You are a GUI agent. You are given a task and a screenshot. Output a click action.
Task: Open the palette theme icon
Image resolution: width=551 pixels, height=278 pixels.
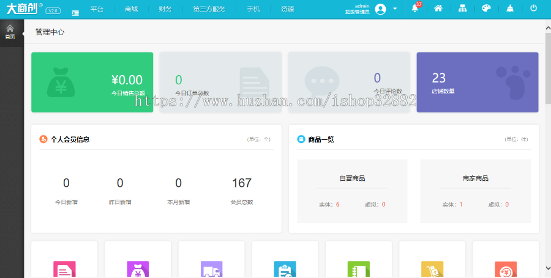486,9
